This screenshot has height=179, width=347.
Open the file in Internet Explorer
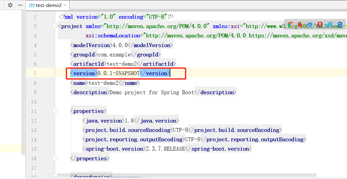point(330,24)
